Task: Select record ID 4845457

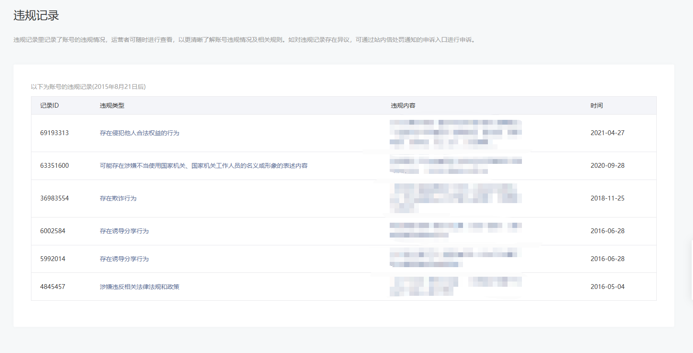Action: point(52,287)
